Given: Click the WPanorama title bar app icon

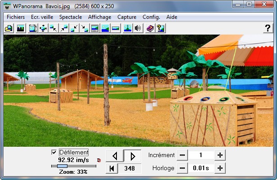Looking at the screenshot, I should coord(7,7).
